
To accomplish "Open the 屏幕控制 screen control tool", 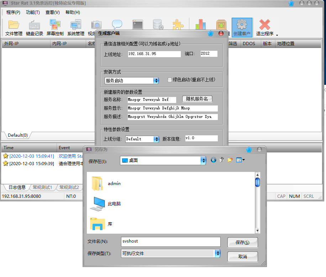I will coord(55,28).
